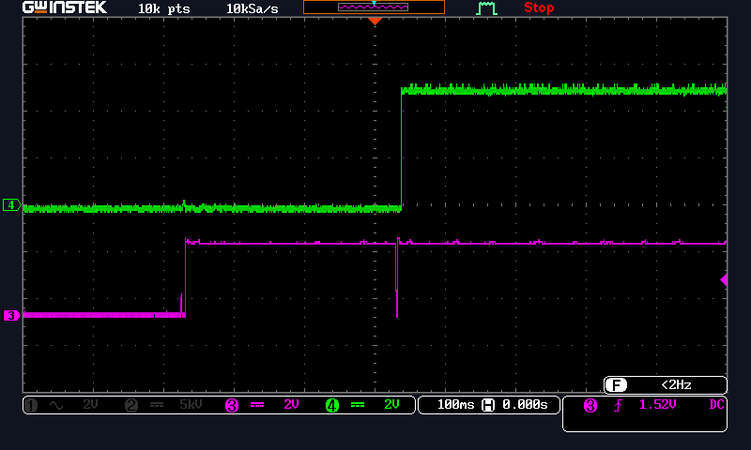Click the DC trigger coupling label
The image size is (751, 450).
(716, 405)
